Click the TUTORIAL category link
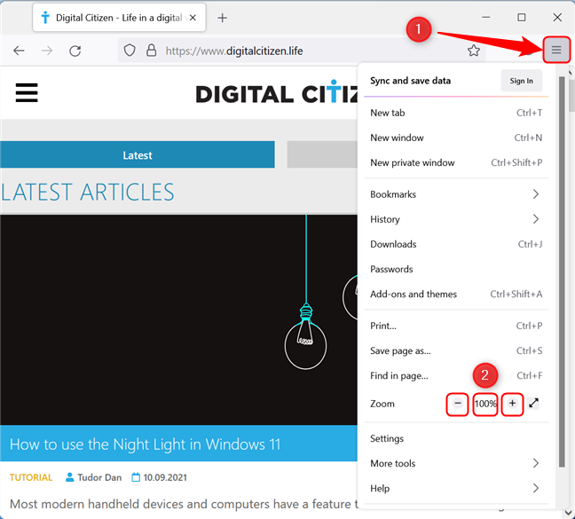 31,477
